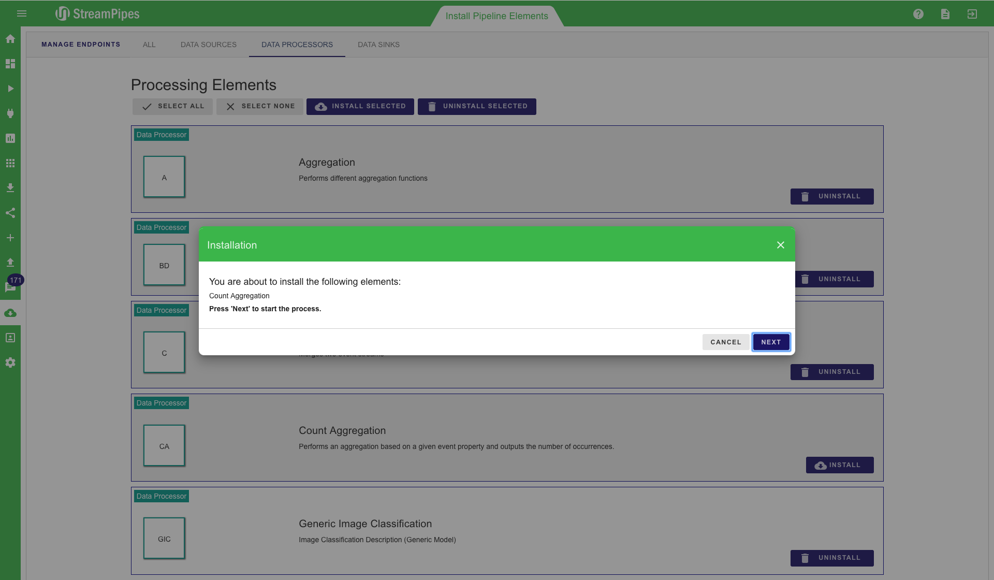Cancel the installation dialog
This screenshot has width=994, height=580.
tap(725, 342)
